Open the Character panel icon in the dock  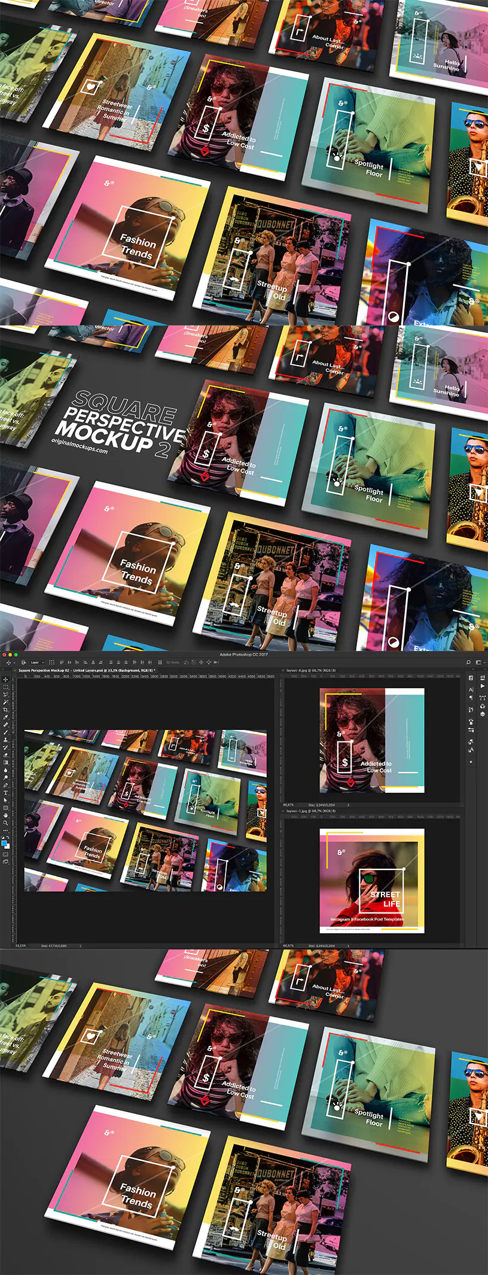(x=471, y=689)
